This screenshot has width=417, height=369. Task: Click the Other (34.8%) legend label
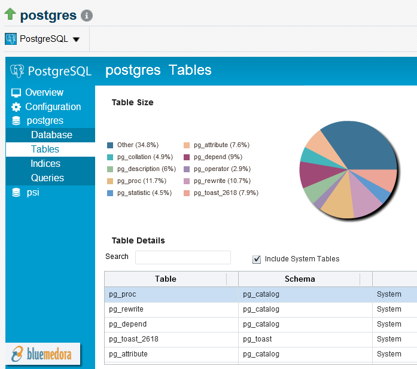(138, 145)
